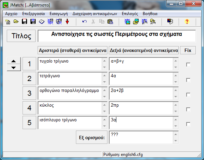Click the Τίτλος button
Screen dimensions: 204x160
[21, 36]
